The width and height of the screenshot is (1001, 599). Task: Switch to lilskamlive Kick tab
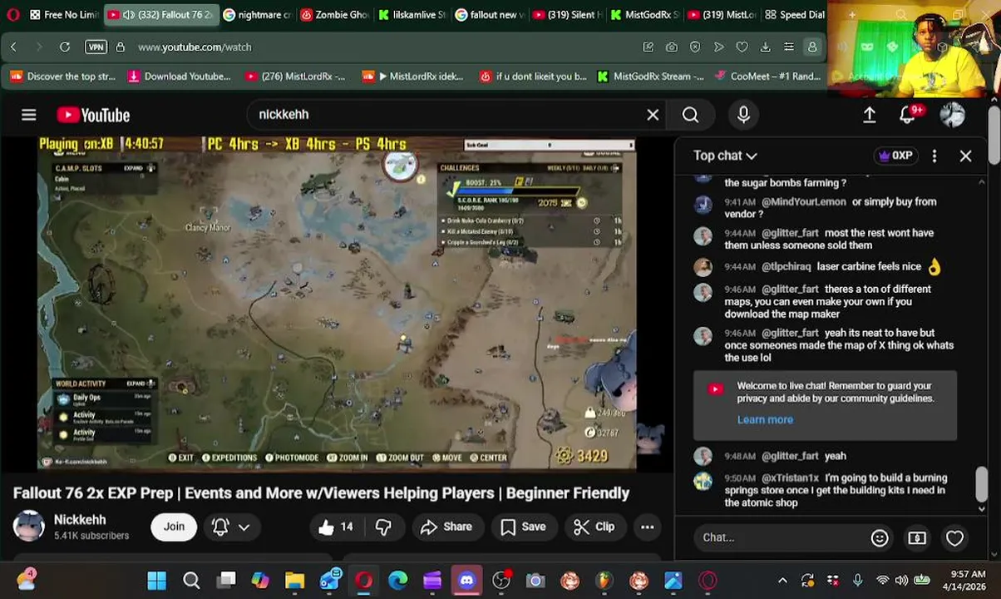pyautogui.click(x=412, y=14)
